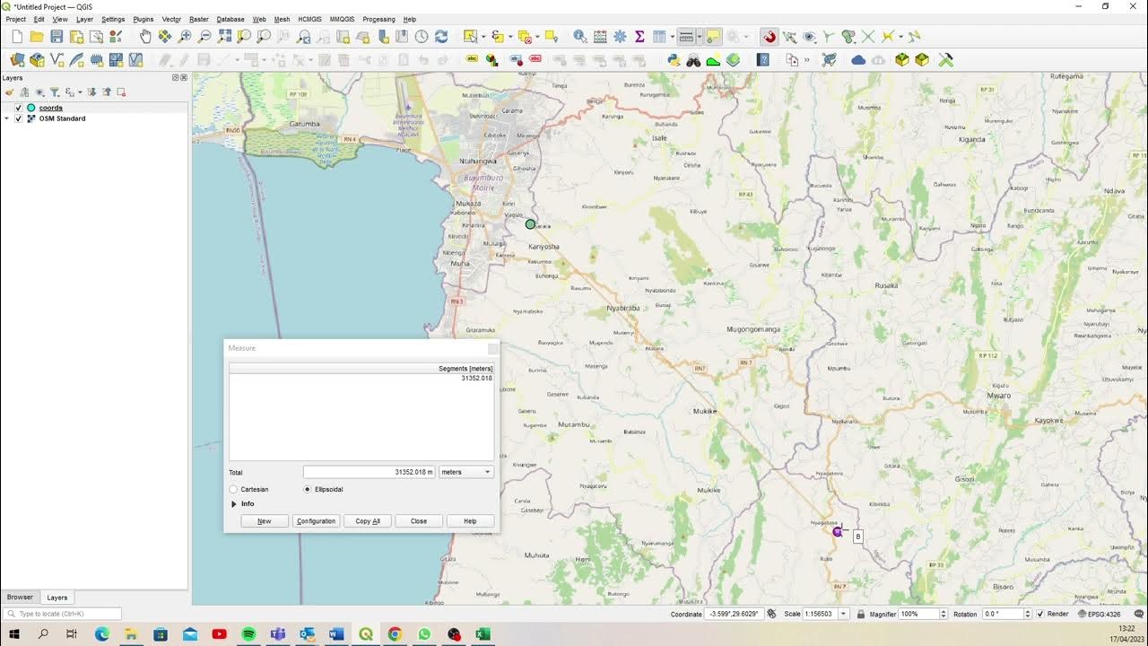Toggle the Render checkbox in status bar
Image resolution: width=1148 pixels, height=646 pixels.
[1040, 615]
